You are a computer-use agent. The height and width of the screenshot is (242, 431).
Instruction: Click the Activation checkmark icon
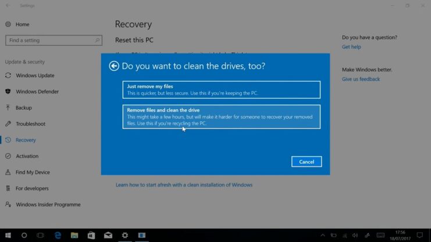8,156
